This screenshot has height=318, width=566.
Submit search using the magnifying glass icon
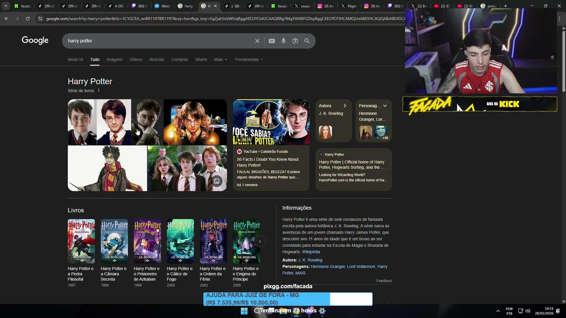click(307, 41)
